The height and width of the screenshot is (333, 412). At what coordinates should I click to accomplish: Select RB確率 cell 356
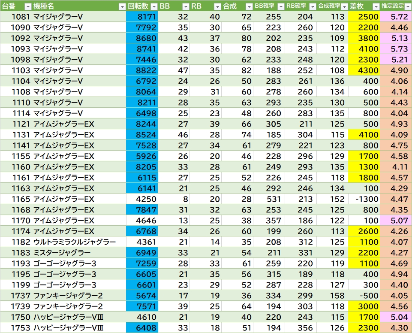coord(301,328)
